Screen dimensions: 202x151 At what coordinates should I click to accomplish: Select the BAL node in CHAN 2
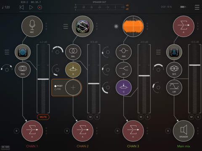click(73, 52)
